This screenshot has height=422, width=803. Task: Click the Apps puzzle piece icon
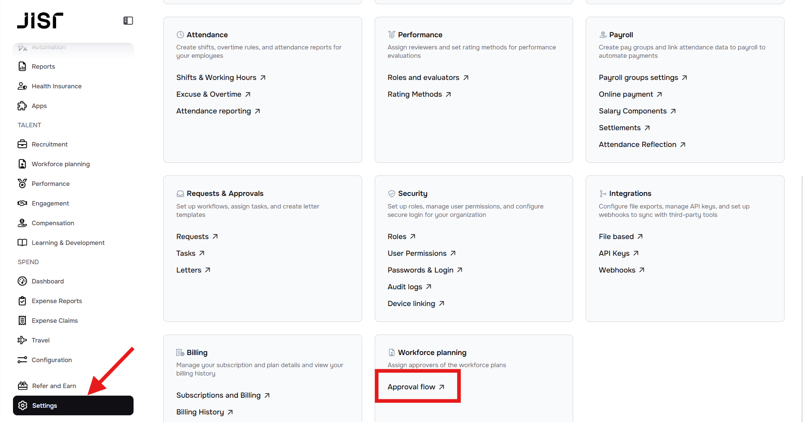[x=22, y=106]
